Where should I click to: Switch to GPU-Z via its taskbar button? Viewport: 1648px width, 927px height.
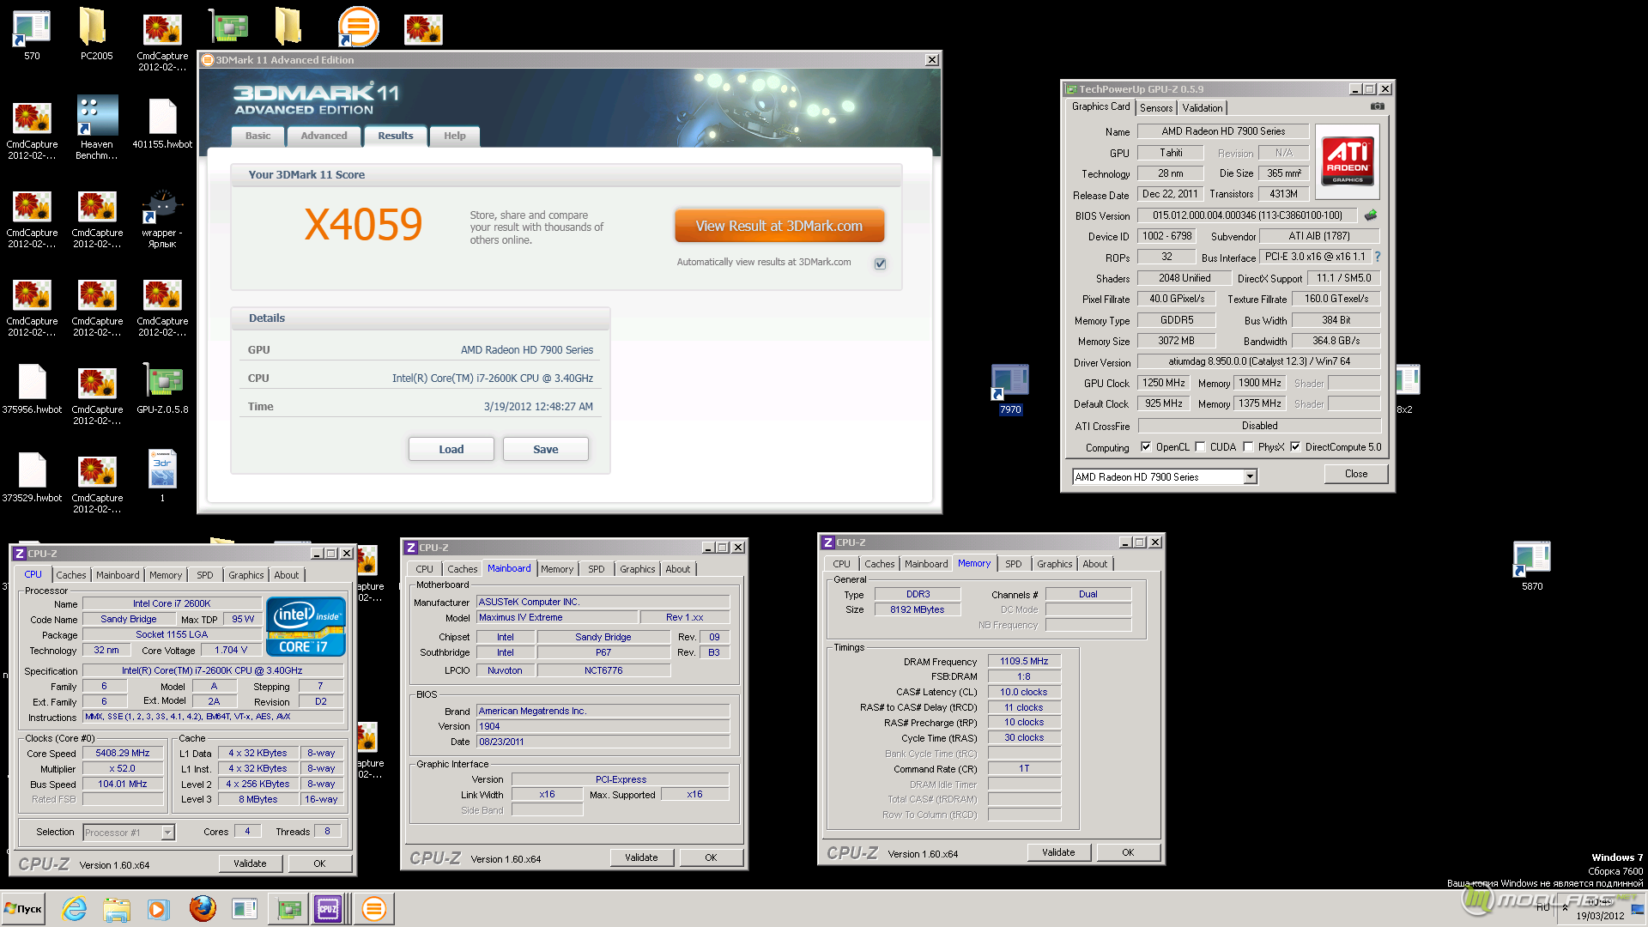pos(289,908)
